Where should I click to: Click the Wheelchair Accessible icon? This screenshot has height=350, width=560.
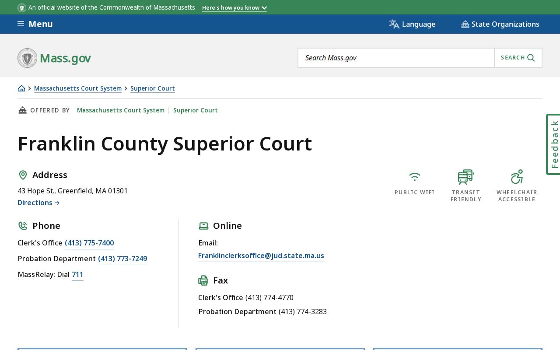517,177
